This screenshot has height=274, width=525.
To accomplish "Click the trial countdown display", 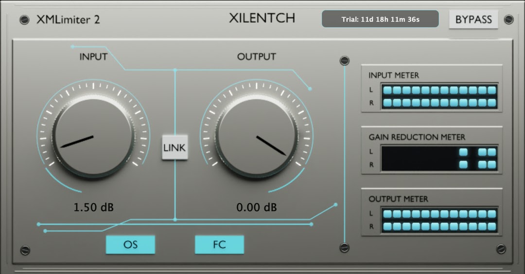I will click(x=380, y=19).
